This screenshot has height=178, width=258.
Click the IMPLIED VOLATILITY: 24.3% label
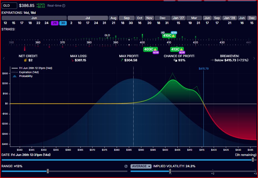pos(174,166)
